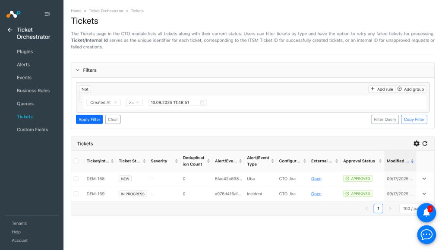Open the chat support bubble
442x250 pixels.
click(426, 234)
